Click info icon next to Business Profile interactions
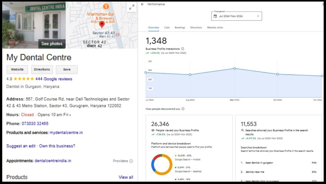 click(x=182, y=49)
